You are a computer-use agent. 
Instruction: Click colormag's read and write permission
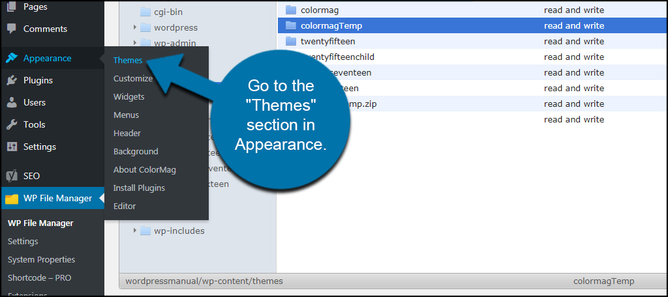coord(574,10)
